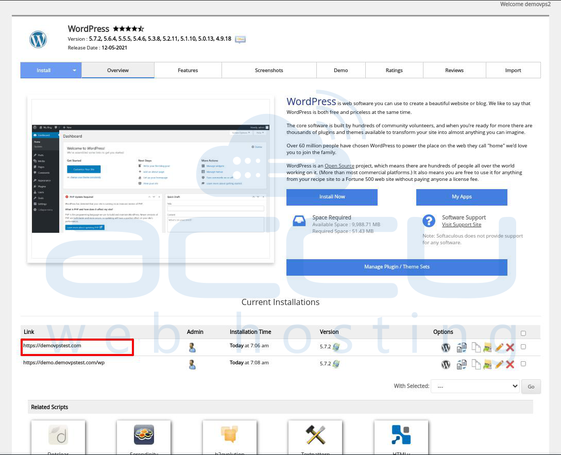Viewport: 561px width, 455px height.
Task: Open the With Selected dropdown
Action: pyautogui.click(x=475, y=386)
